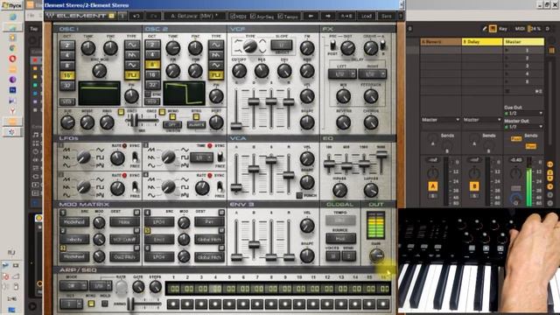The image size is (560, 315).
Task: Go to previous preset with left arrow
Action: point(311,16)
